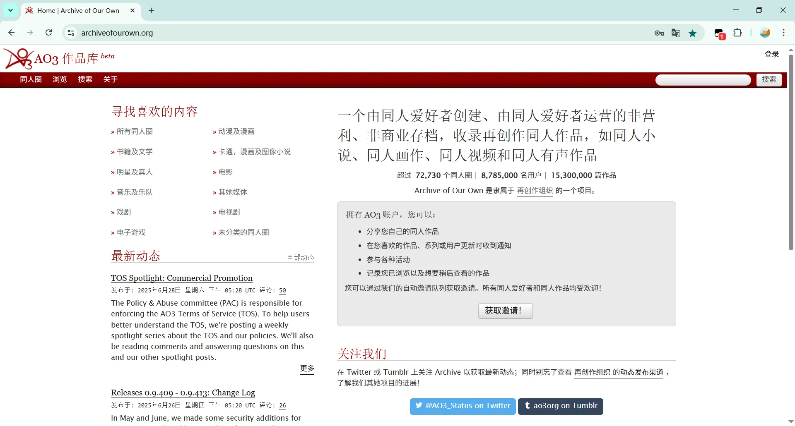Open the side panel icon with notification badge

coord(718,33)
